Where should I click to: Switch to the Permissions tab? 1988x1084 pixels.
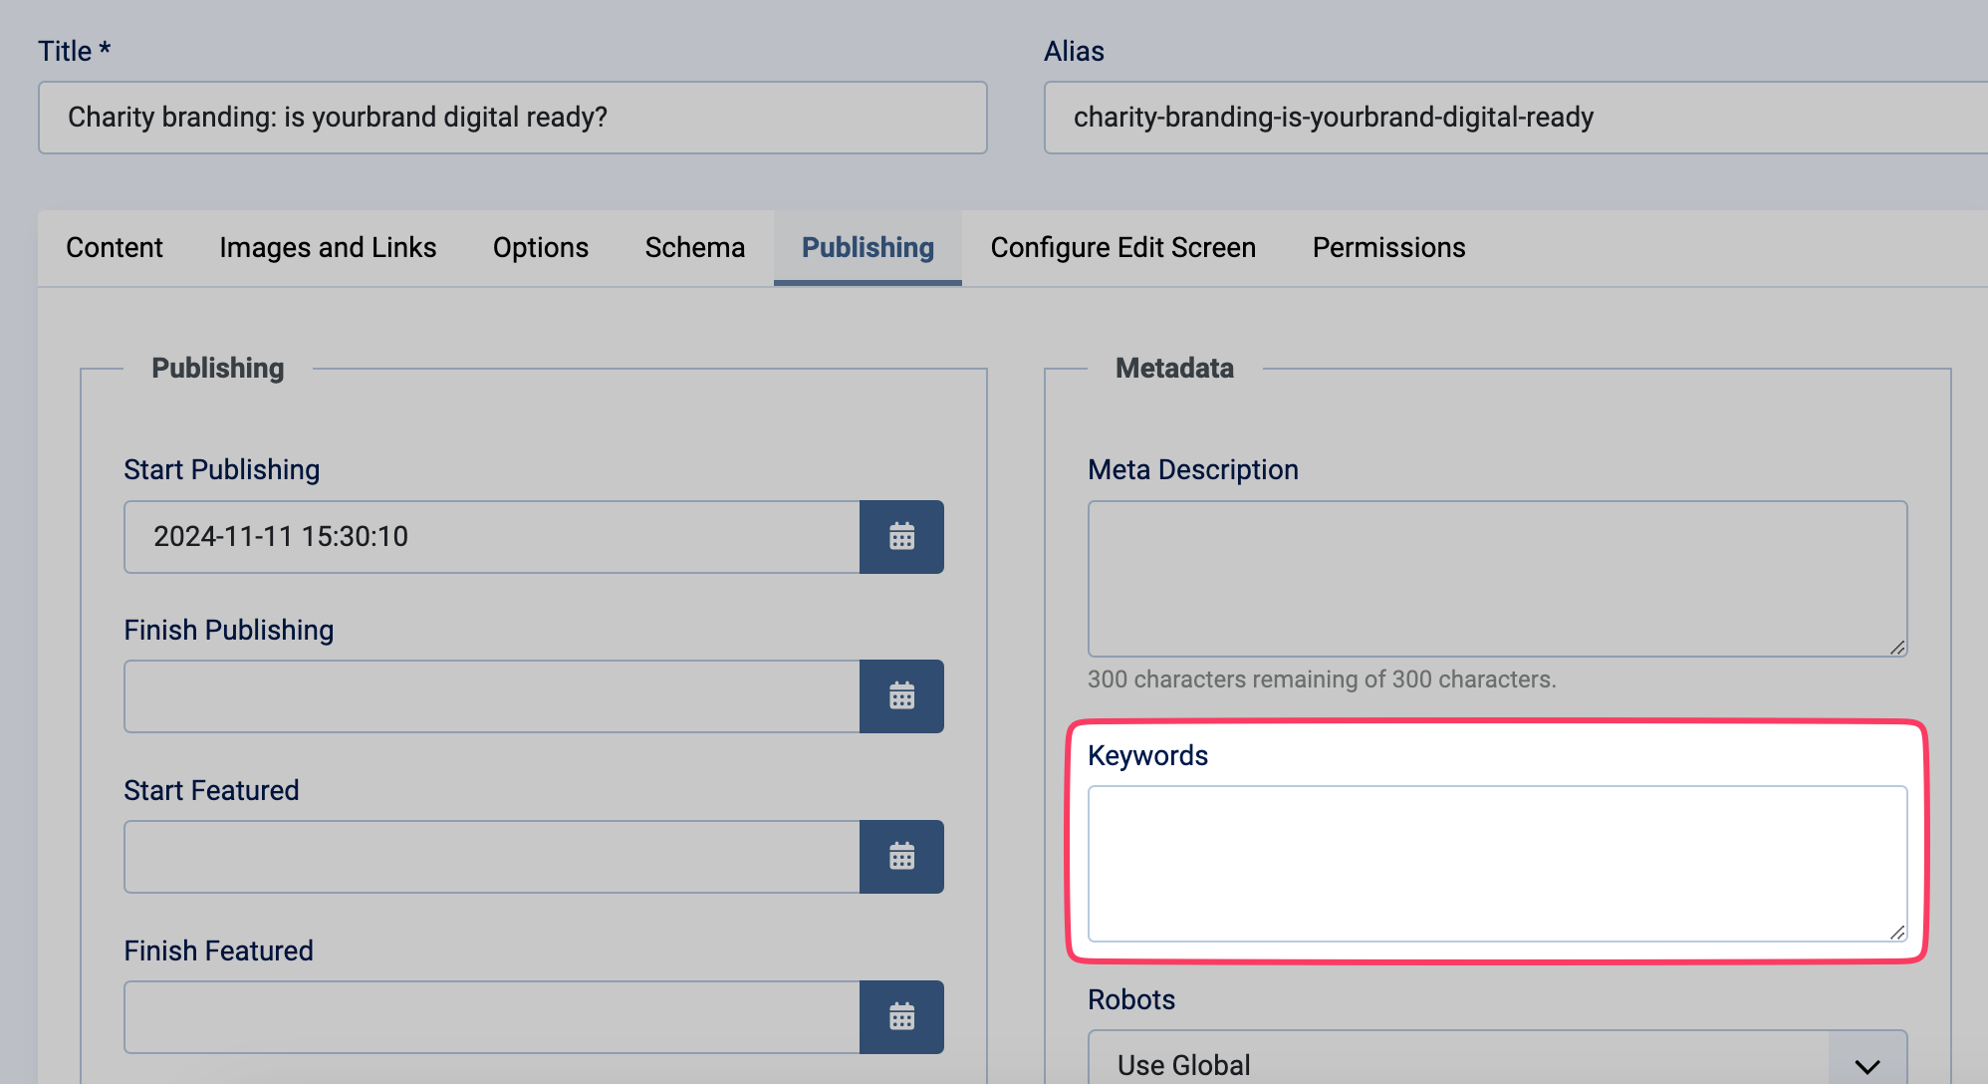click(x=1388, y=248)
